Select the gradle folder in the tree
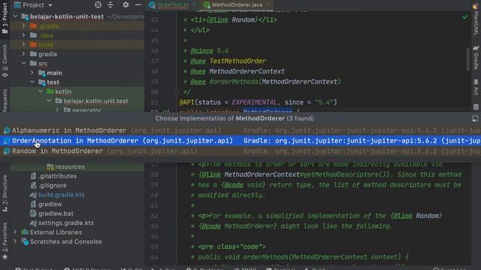 point(47,54)
